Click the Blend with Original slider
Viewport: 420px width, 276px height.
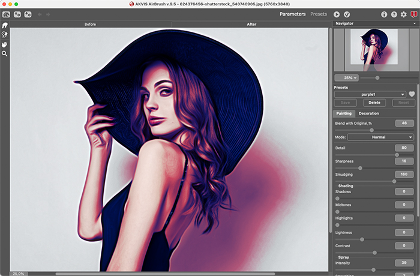(x=371, y=130)
